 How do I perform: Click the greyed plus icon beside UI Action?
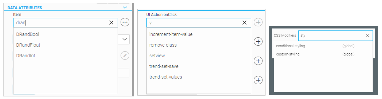258,22
